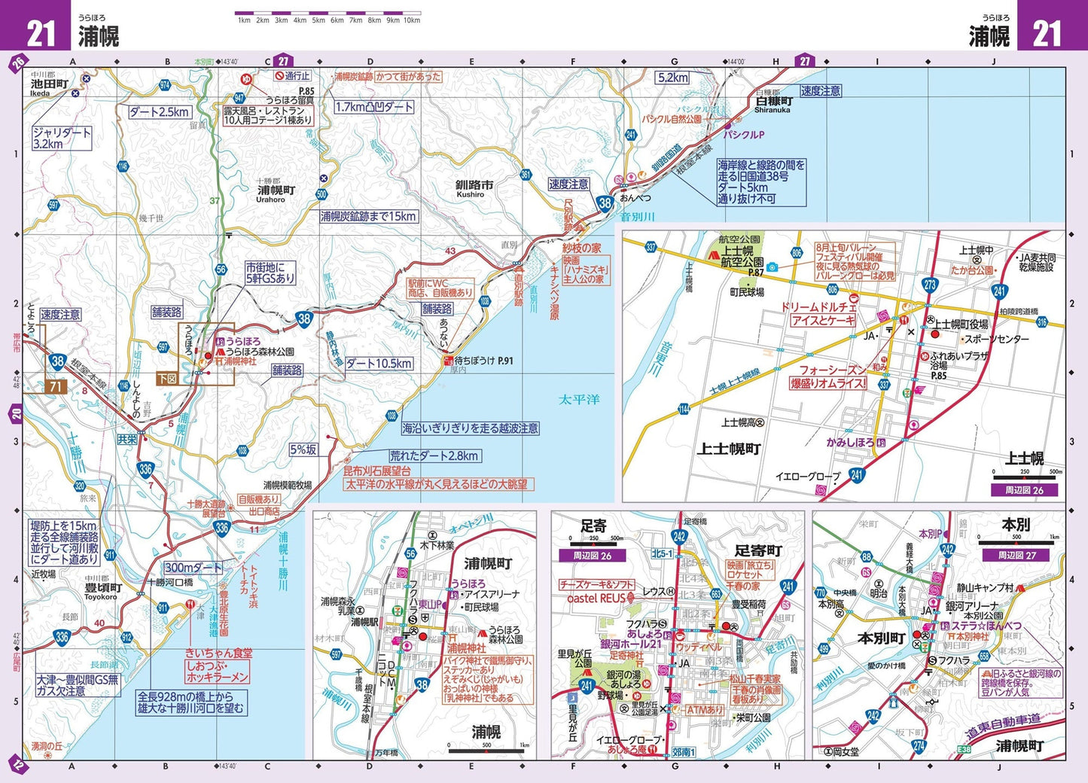Click the red tent icon at 静山キャンプ村

(1019, 588)
